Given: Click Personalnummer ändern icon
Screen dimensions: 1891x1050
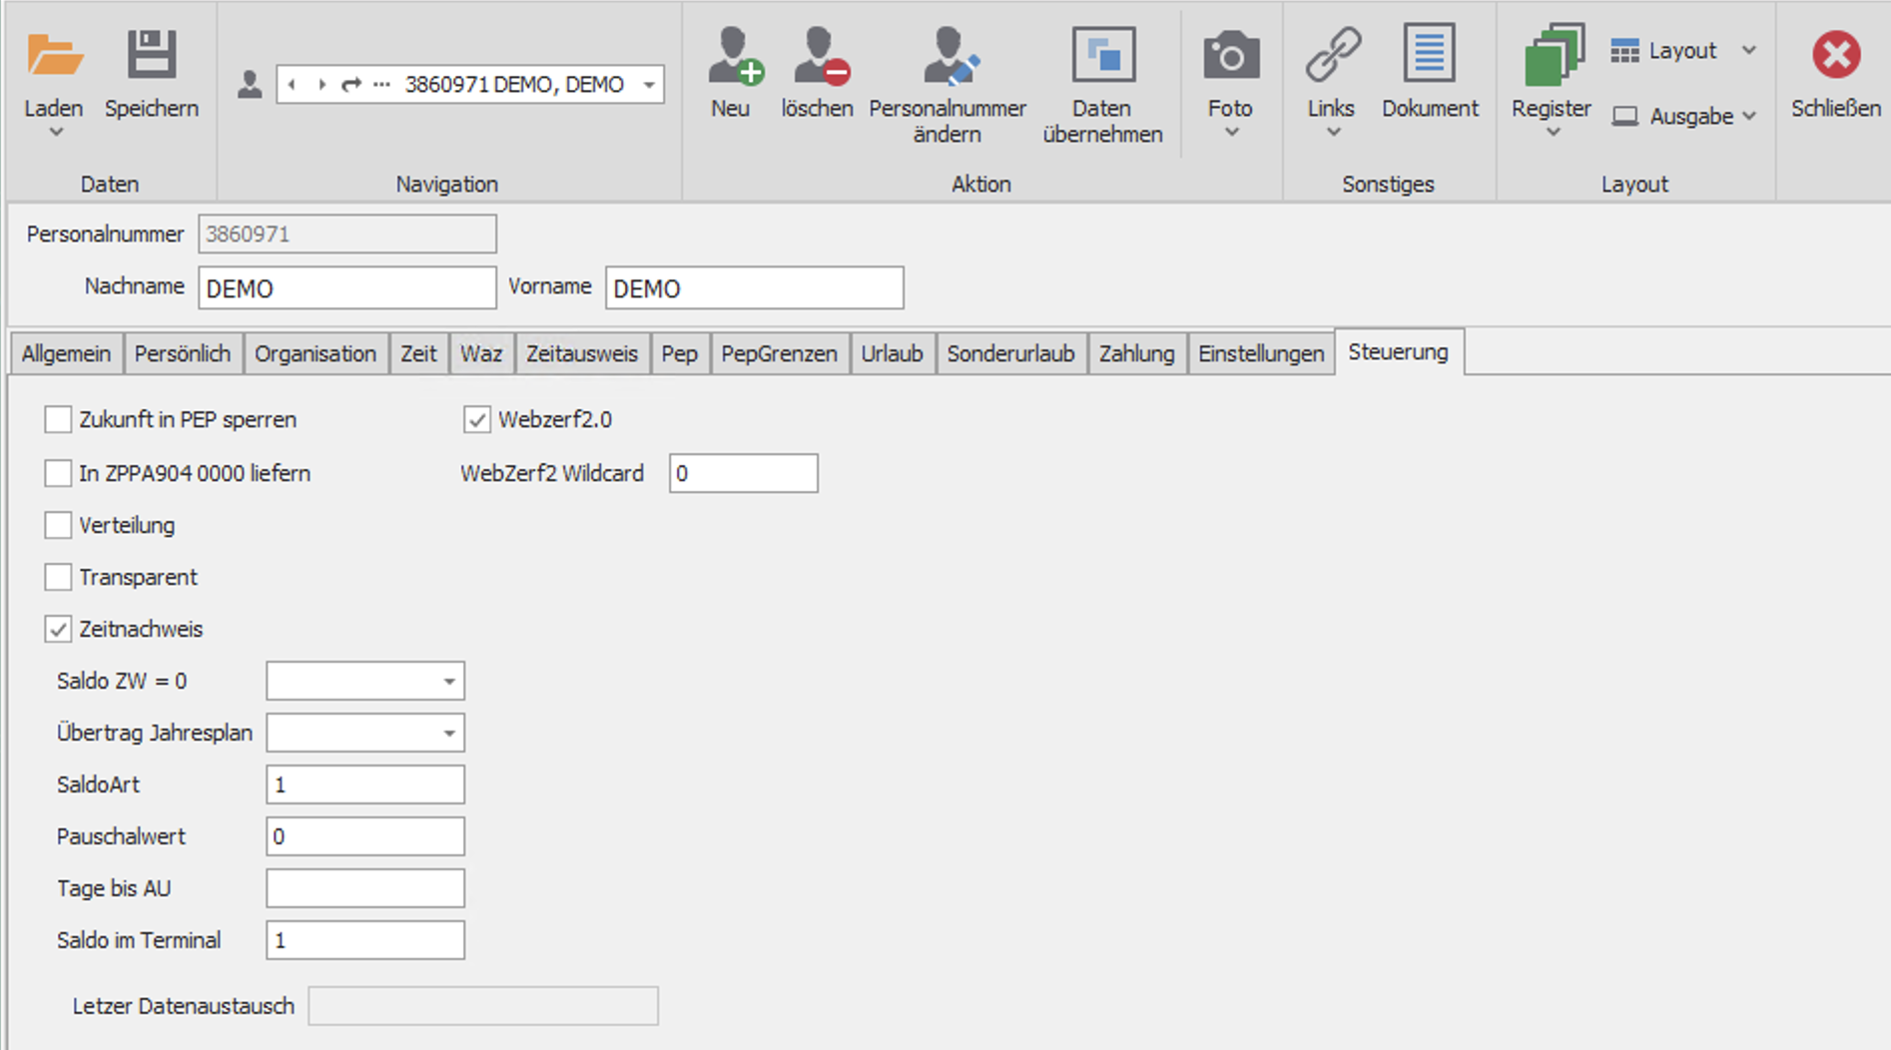Looking at the screenshot, I should click(948, 56).
